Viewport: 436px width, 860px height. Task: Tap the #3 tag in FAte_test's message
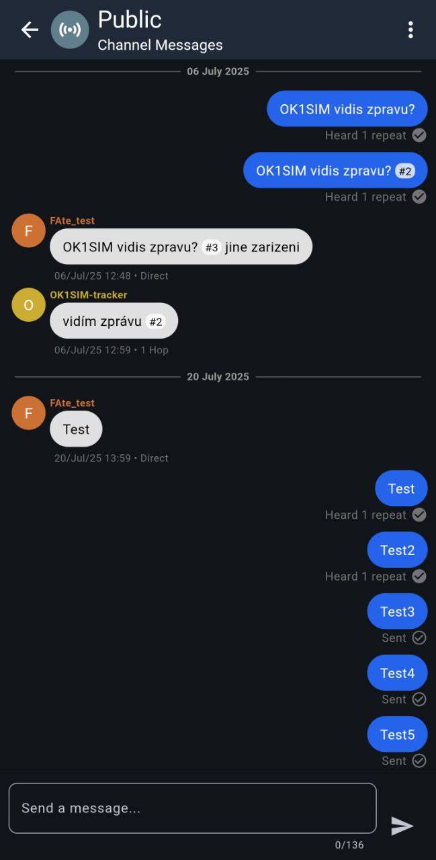pos(212,247)
